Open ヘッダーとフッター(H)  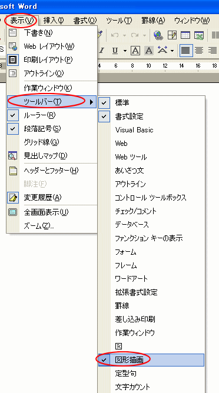[51, 171]
